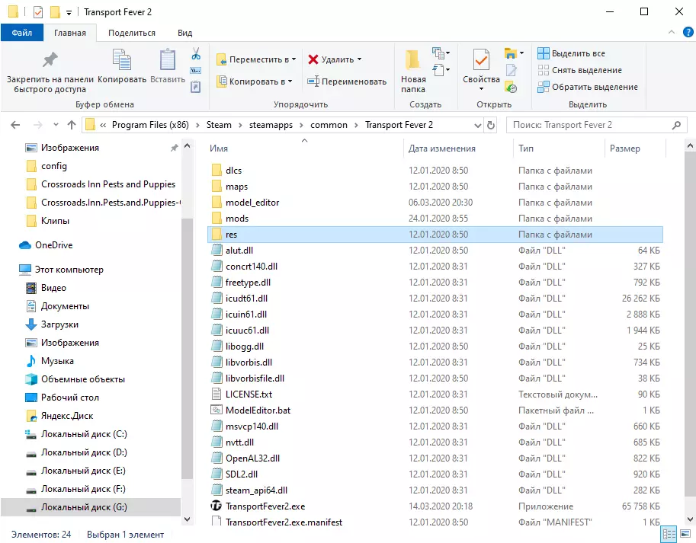Click the Paste clipboard icon

pyautogui.click(x=168, y=59)
